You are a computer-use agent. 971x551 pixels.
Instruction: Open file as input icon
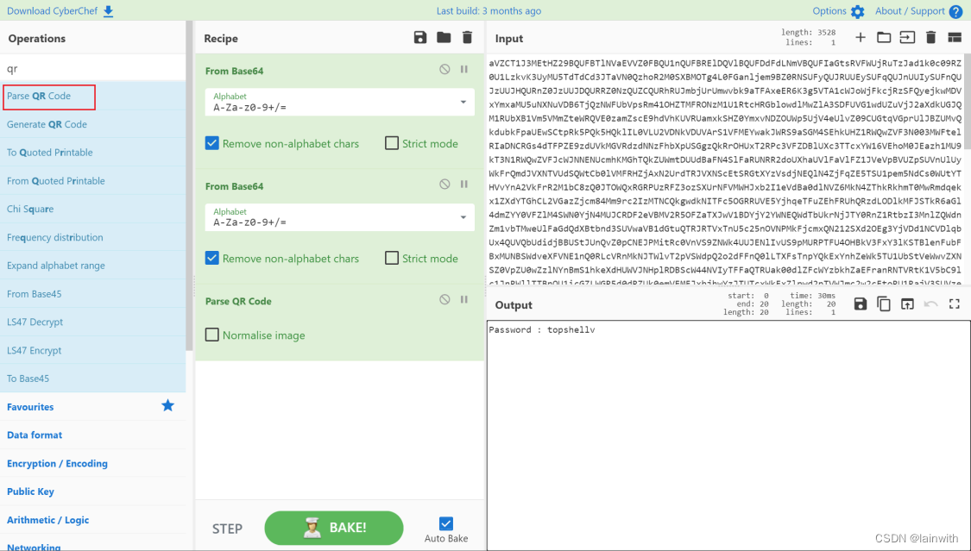(907, 38)
